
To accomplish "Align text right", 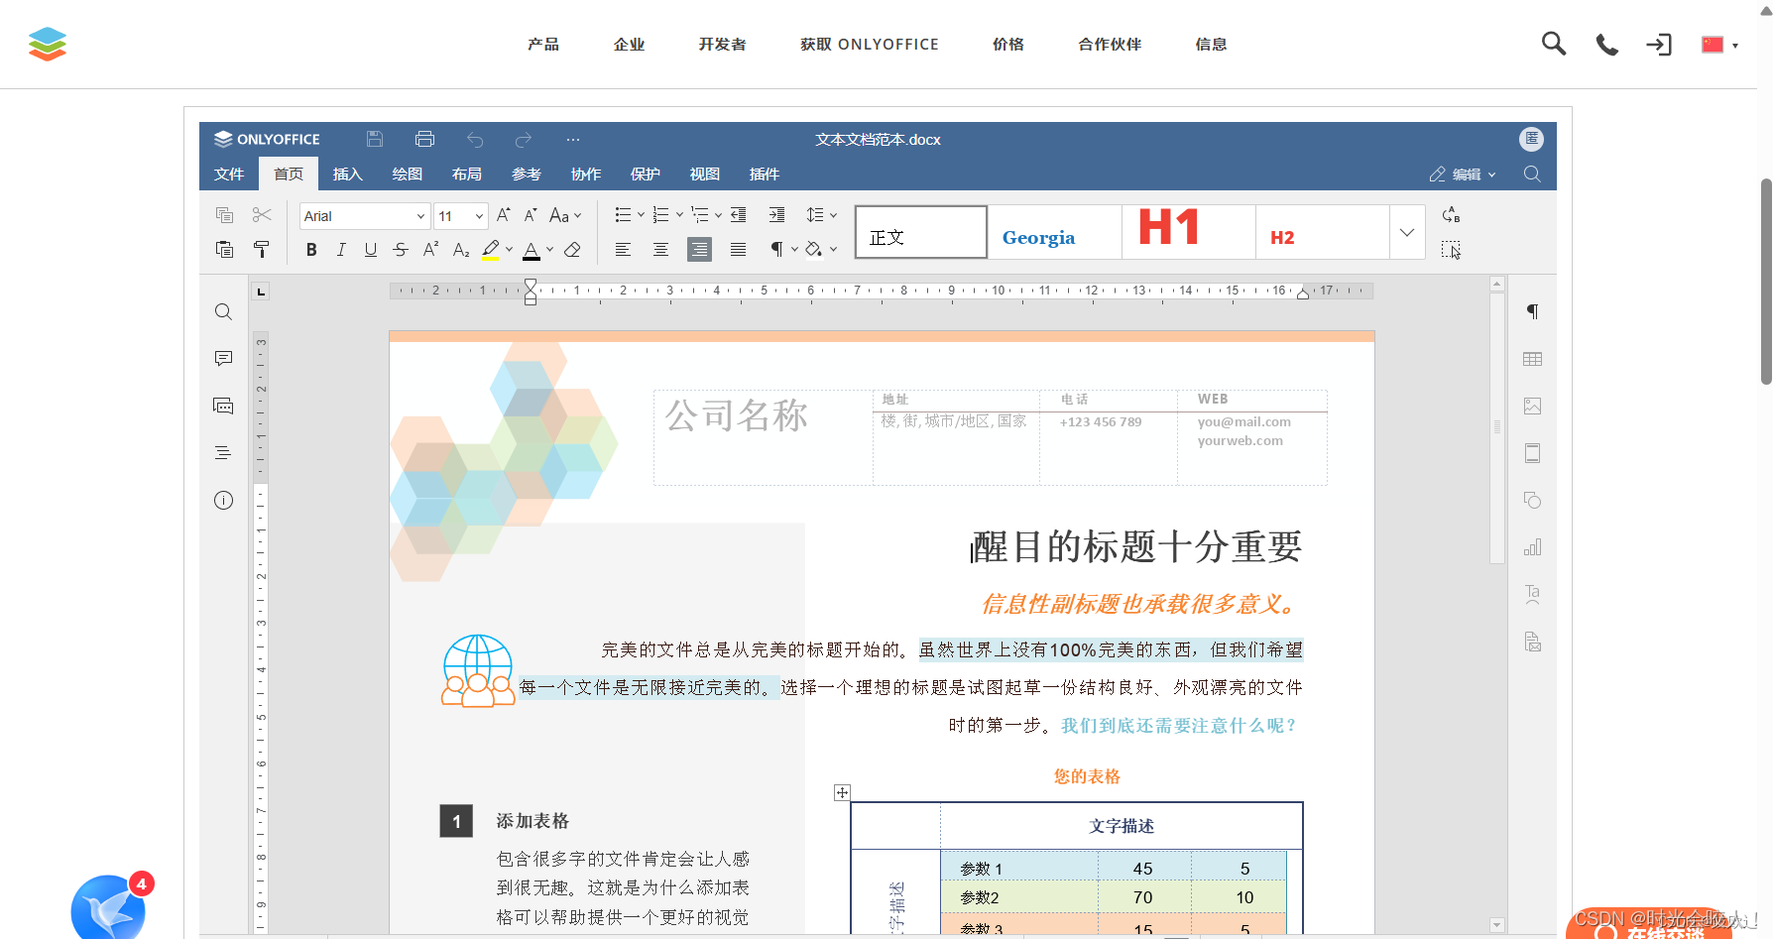I will tap(699, 249).
